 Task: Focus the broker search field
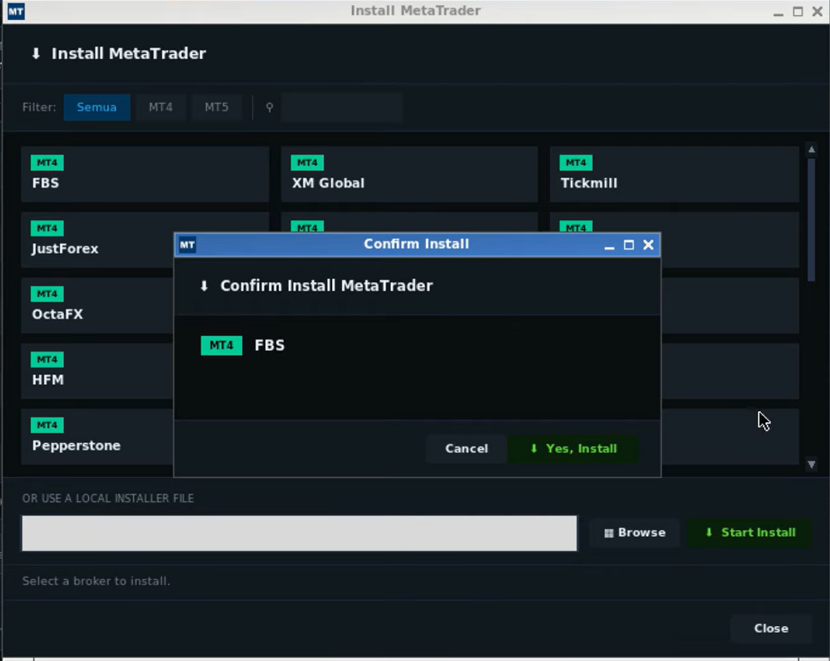coord(342,107)
